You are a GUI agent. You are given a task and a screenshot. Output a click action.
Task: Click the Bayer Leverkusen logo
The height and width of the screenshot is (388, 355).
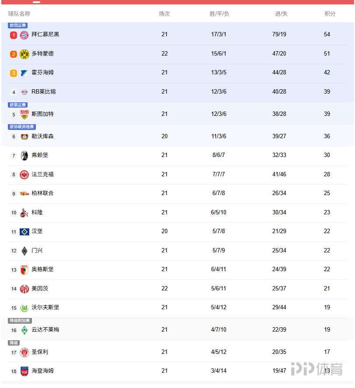[x=24, y=136]
